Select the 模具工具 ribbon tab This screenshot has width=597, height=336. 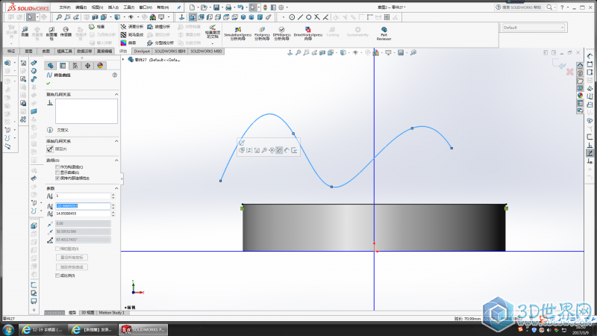point(64,51)
